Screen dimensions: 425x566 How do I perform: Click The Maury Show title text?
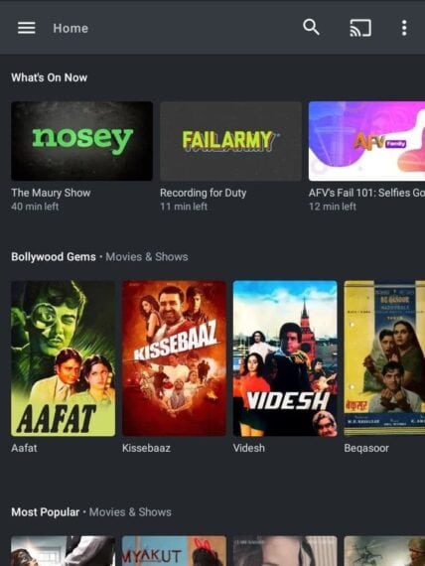51,193
